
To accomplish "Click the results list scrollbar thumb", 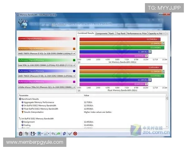I will point(167,98).
